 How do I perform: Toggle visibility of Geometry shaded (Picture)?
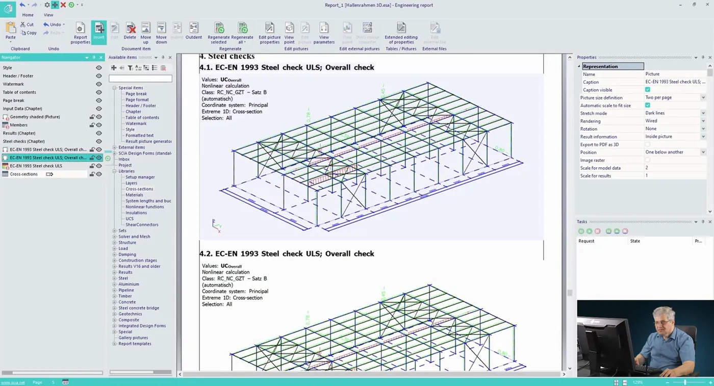click(99, 117)
